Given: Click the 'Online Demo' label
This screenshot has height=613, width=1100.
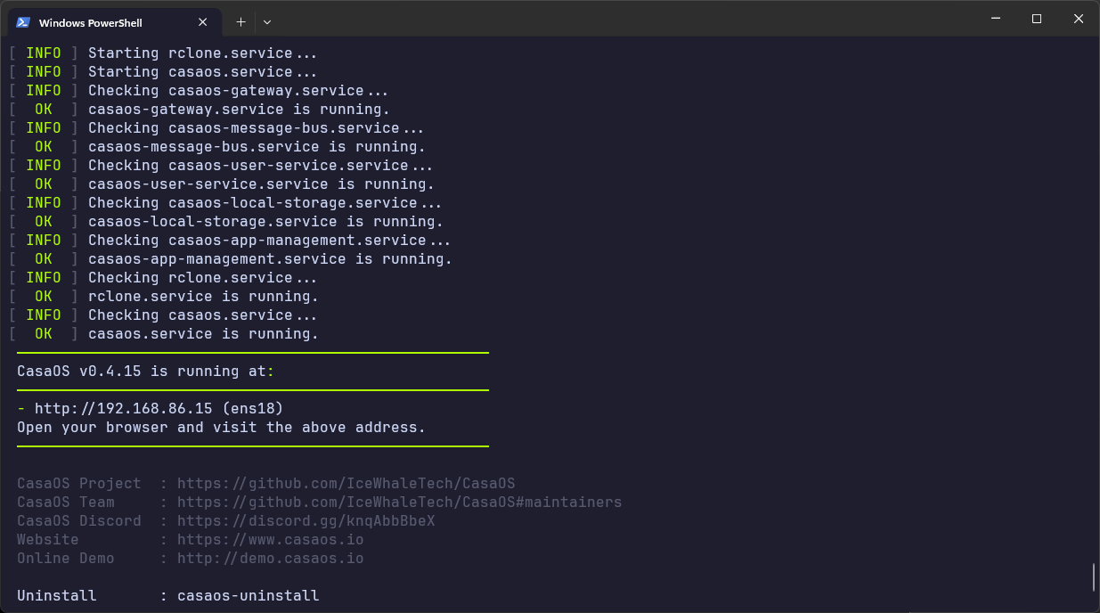Looking at the screenshot, I should (66, 558).
